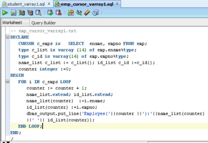The width and height of the screenshot is (208, 143).
Task: Click 'counter integer :=0;' line
Action: pos(45,69)
